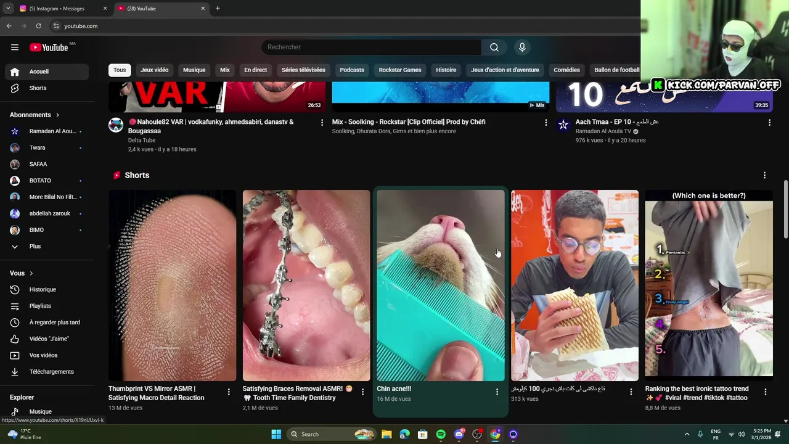
Task: Open Shorts from the sidebar
Action: pyautogui.click(x=47, y=88)
